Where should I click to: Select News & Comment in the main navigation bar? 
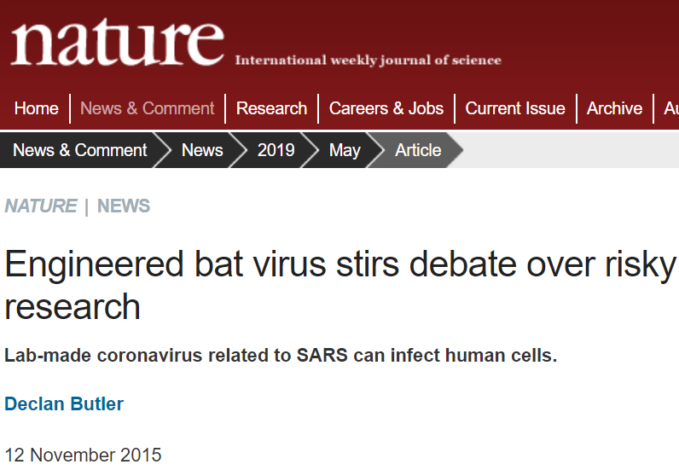click(x=147, y=108)
